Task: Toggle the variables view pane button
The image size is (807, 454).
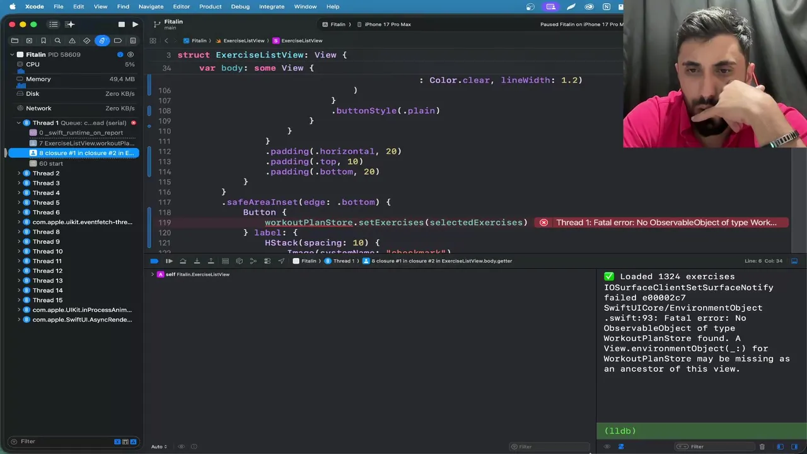Action: [780, 446]
